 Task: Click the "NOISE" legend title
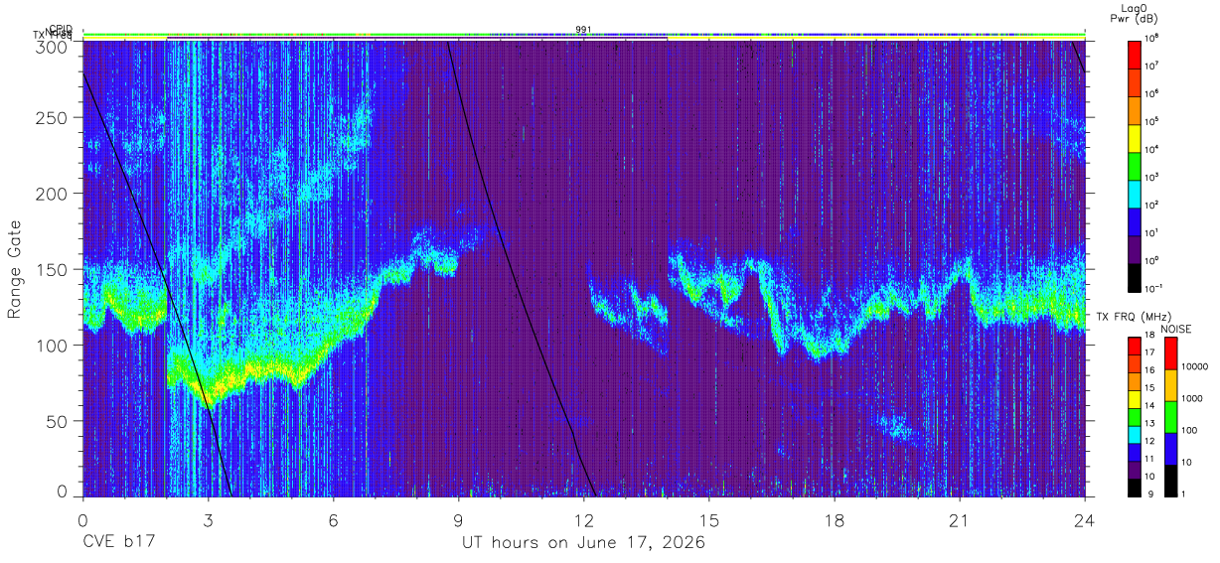tap(1176, 328)
